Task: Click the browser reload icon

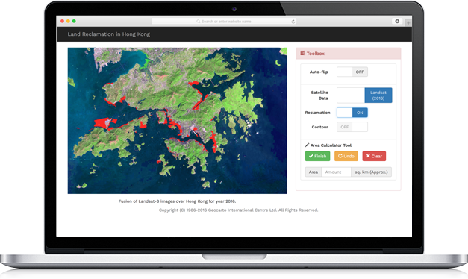Action: pyautogui.click(x=293, y=22)
